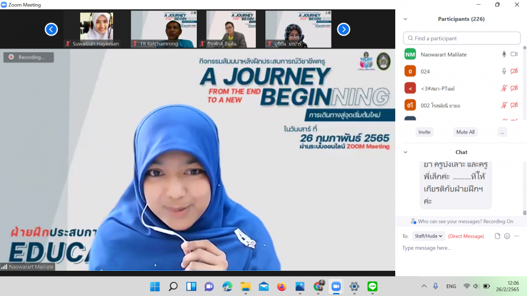The image size is (527, 296).
Task: Click the Invite button
Action: 425,132
